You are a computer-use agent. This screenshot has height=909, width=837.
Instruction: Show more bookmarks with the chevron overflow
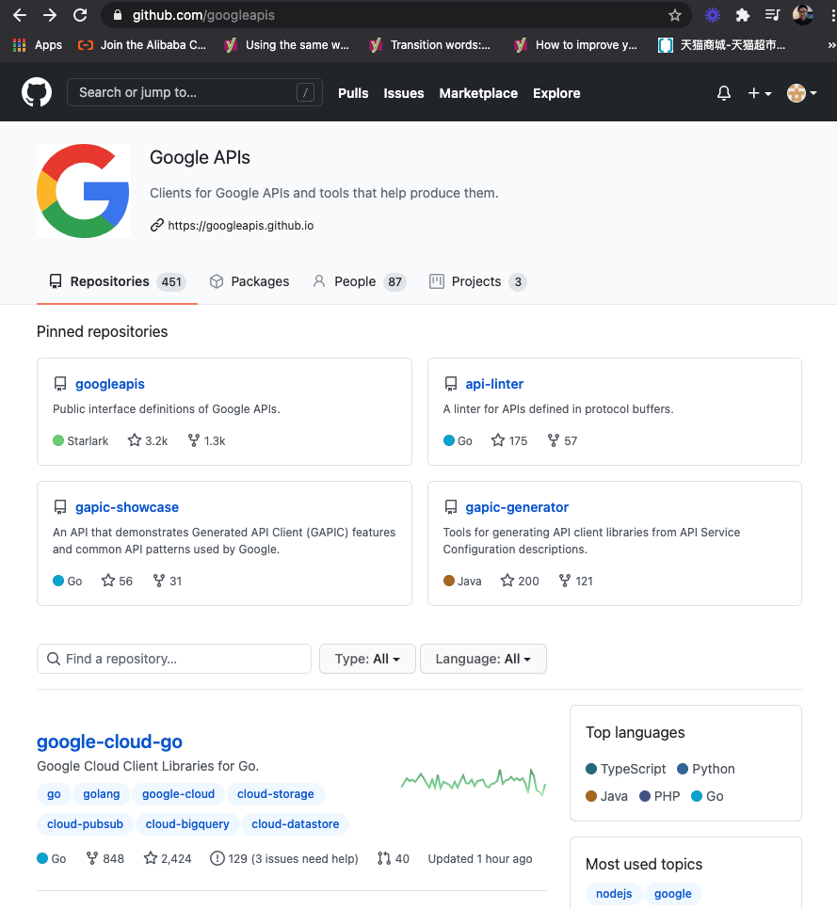point(831,45)
